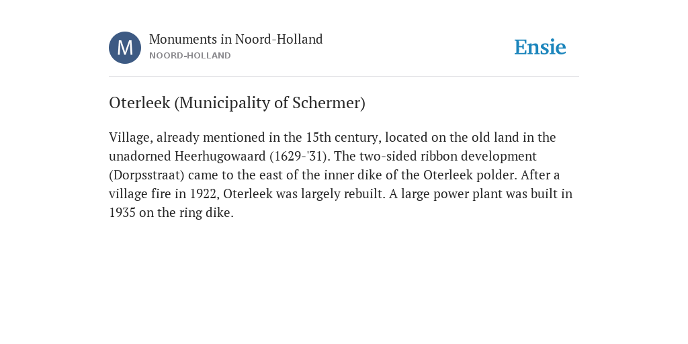Click the word Village starting the paragraph
The height and width of the screenshot is (344, 688).
click(x=130, y=138)
